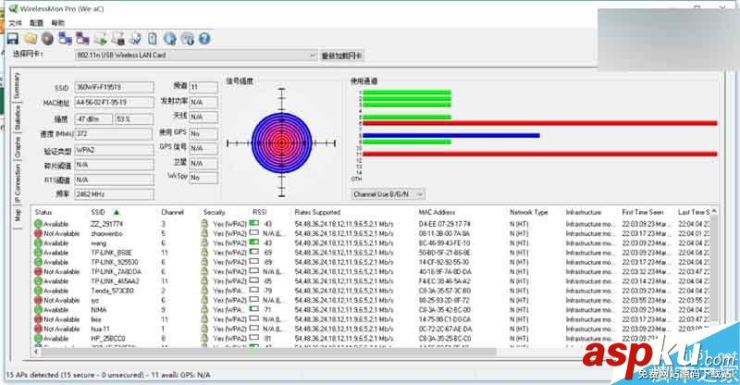Click the horizontal scrollbar under network list
The width and height of the screenshot is (740, 385).
[x=269, y=352]
